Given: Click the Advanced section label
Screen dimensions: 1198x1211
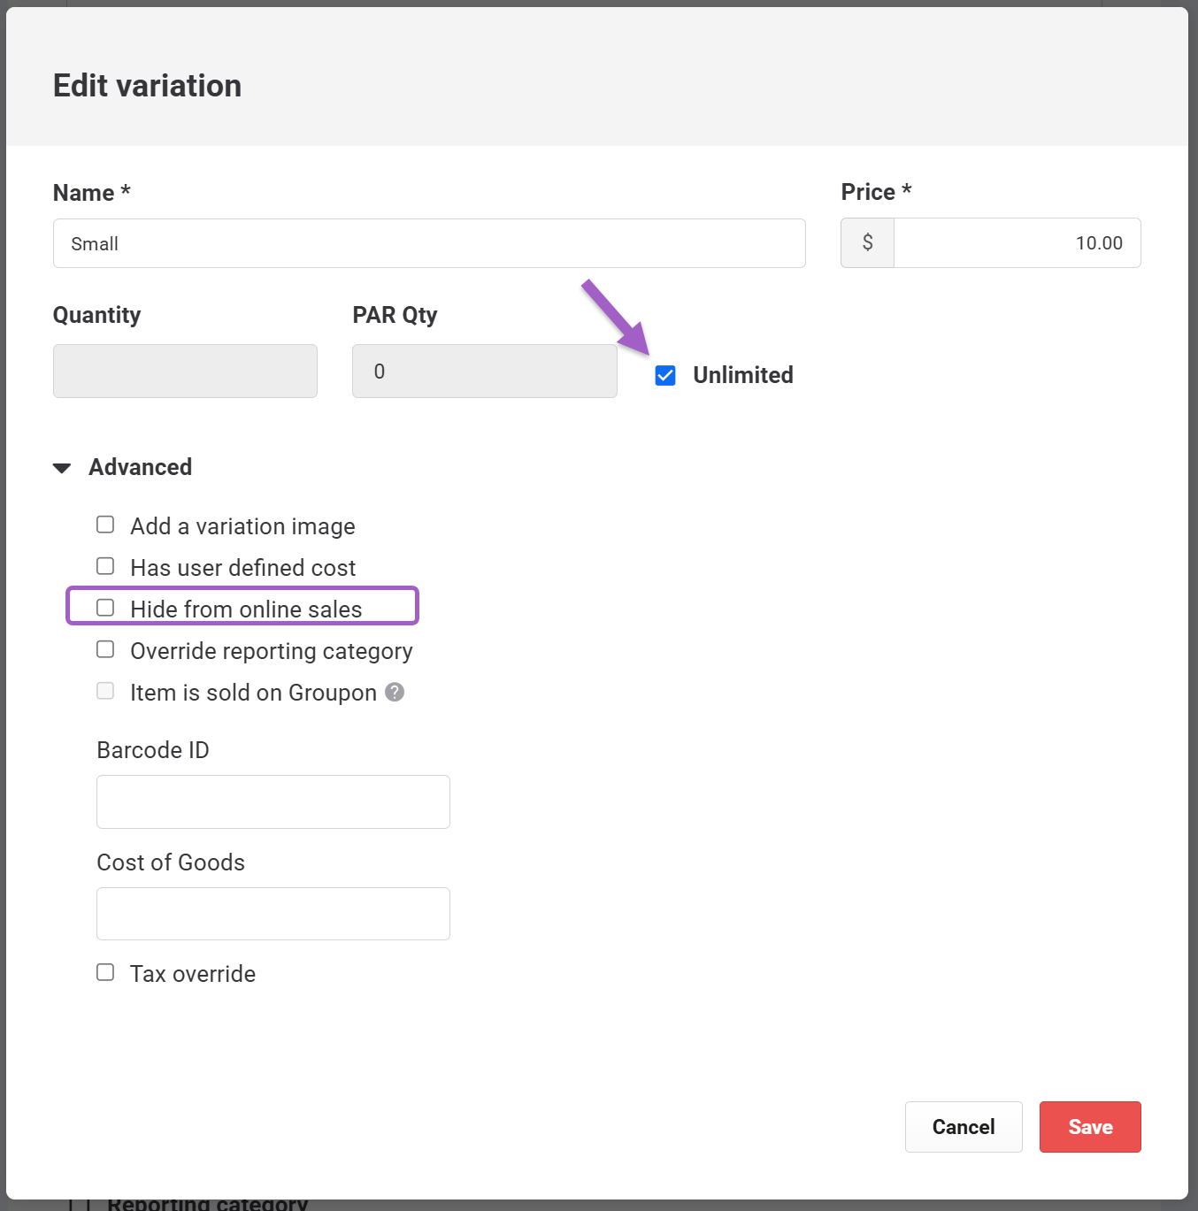Looking at the screenshot, I should pos(141,467).
